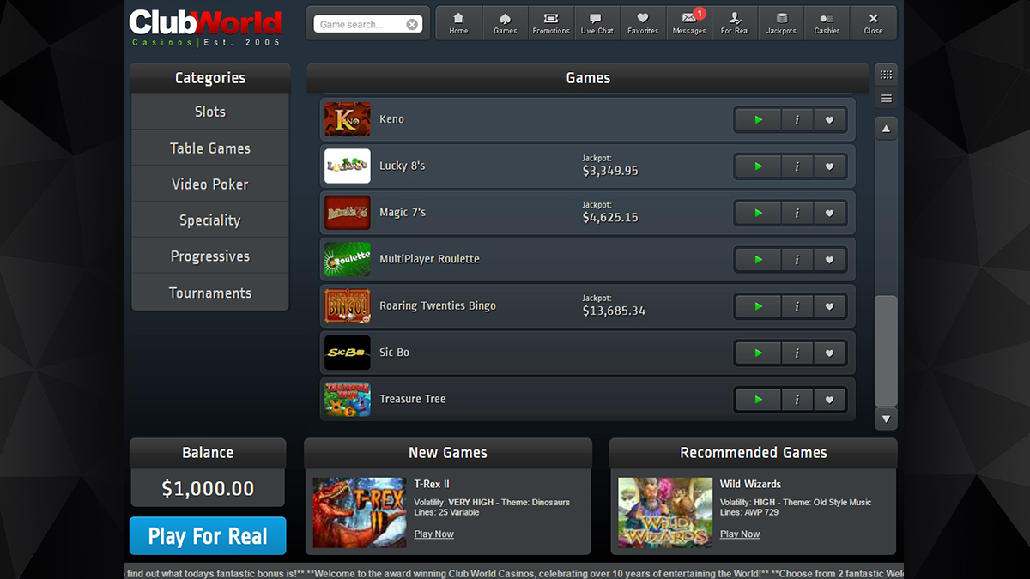This screenshot has width=1030, height=579.
Task: Click the Magic 7's game thumbnail
Action: point(348,213)
